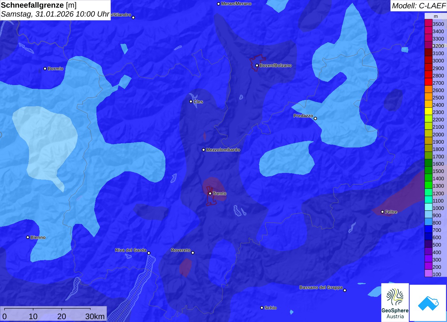Click the 500 legend value
The image size is (447, 322).
[437, 245]
